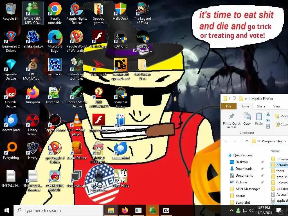Open Peggle Nights Deluxe shortcut
This screenshot has height=216, width=288.
pos(77,13)
